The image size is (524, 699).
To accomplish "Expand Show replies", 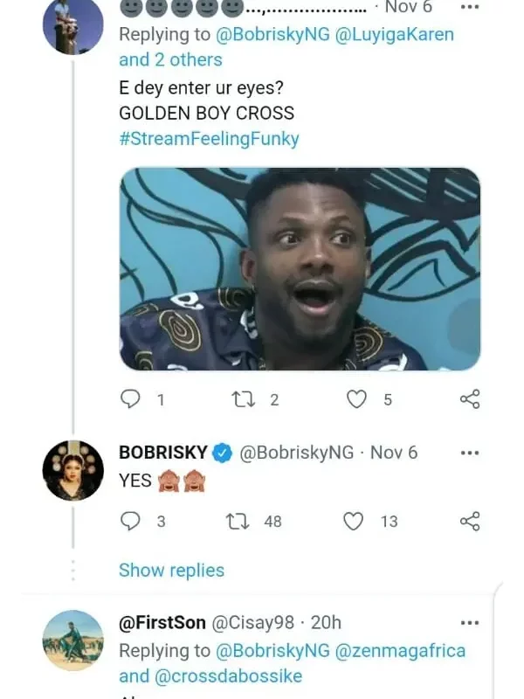I will 171,570.
